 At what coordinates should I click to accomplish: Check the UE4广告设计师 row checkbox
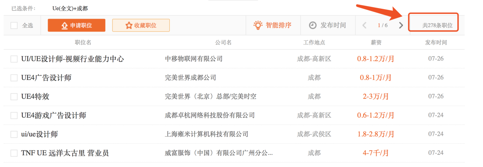pos(14,78)
